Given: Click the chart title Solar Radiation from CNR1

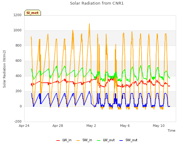Looking at the screenshot, I should pos(97,3).
